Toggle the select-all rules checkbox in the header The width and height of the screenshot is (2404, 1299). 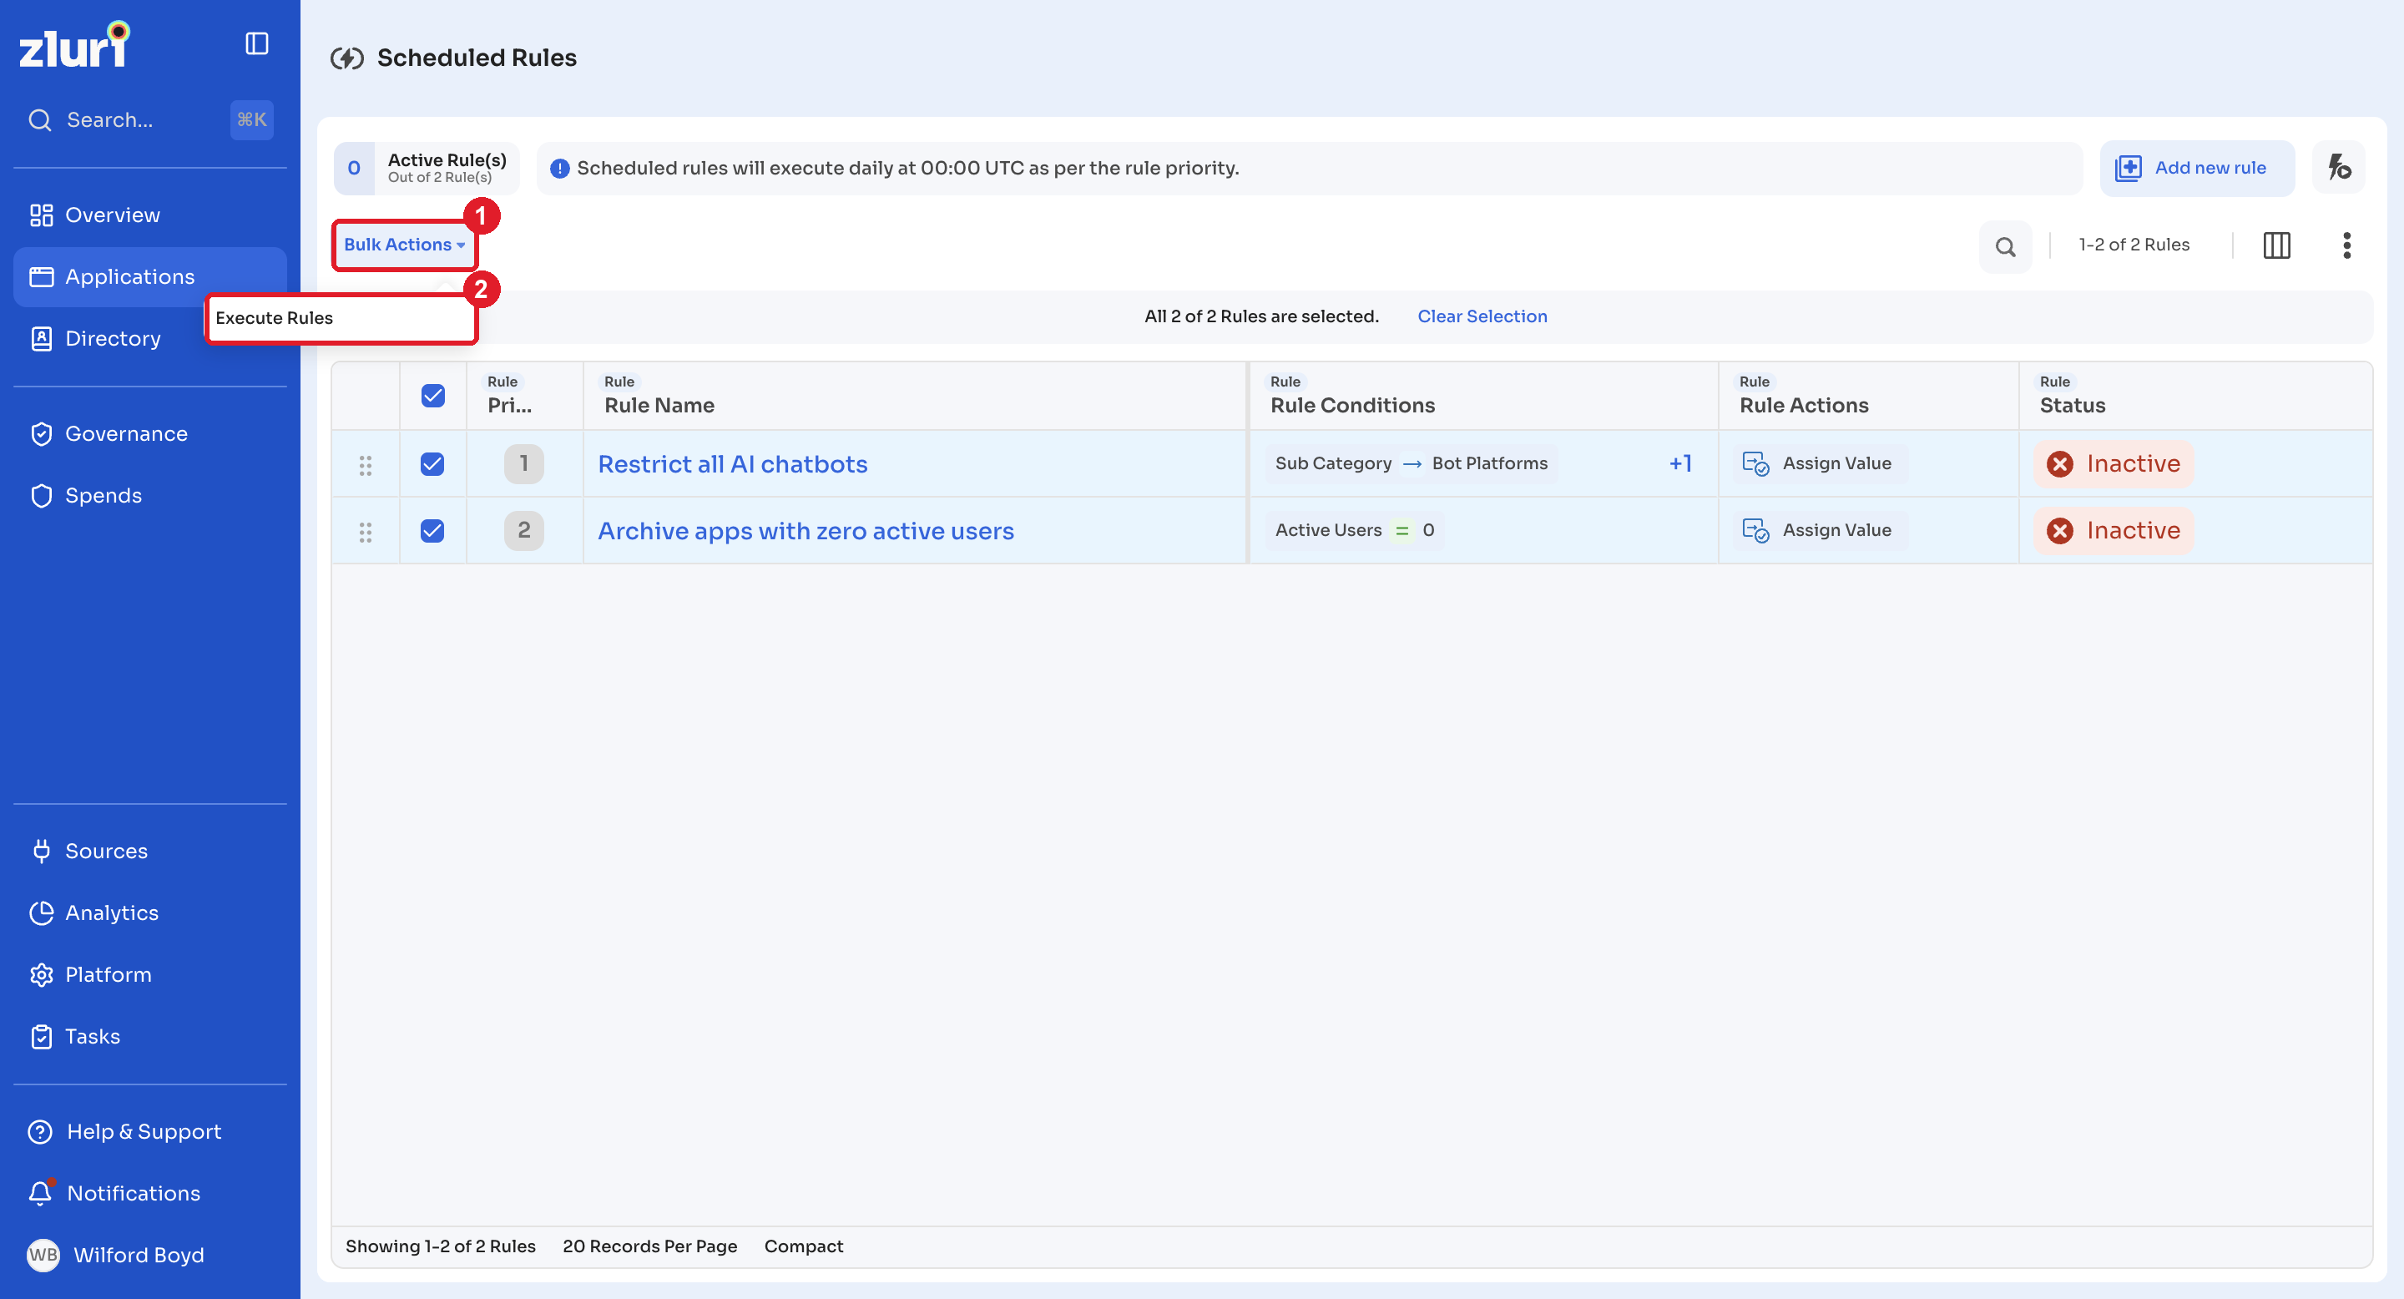[x=433, y=396]
